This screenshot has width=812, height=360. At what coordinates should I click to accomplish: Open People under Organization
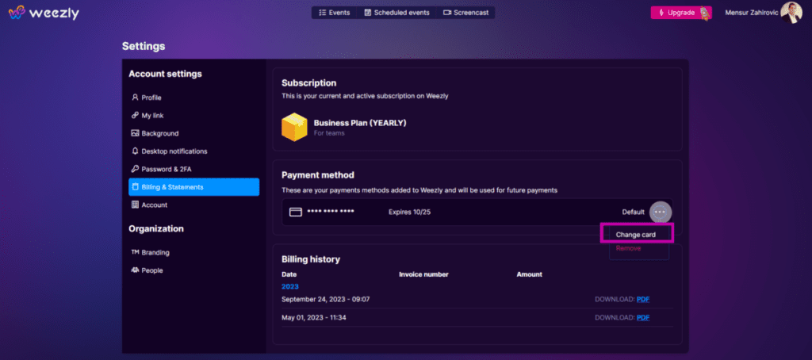click(151, 270)
